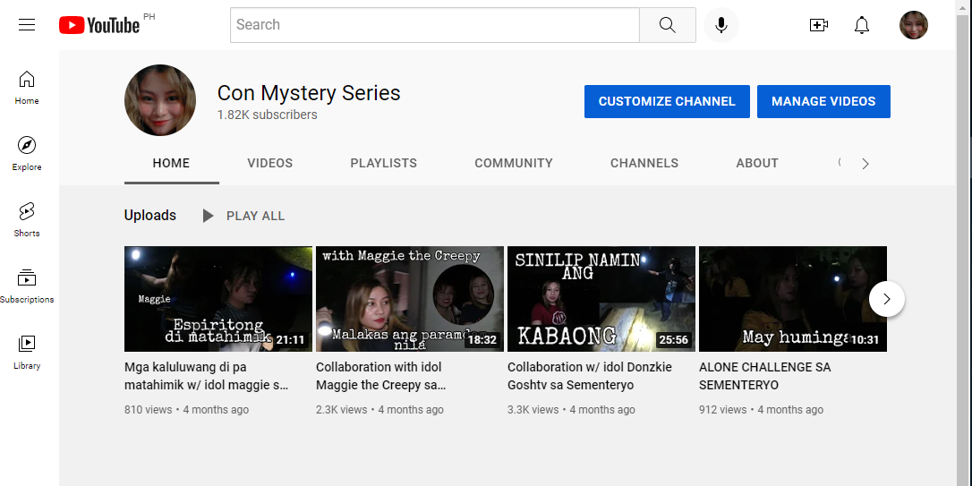Click the 1.82K subscribers text

(268, 115)
